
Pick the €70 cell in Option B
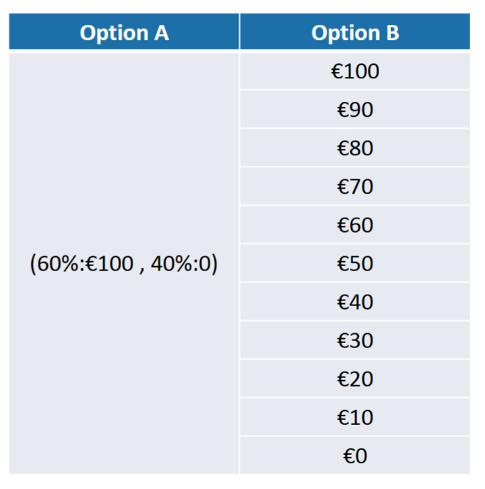point(355,186)
